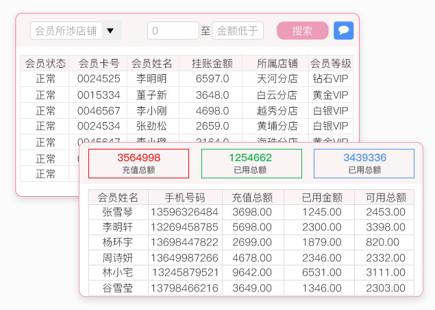Click the 会员所涉店铺 store selector field
Screen dimensions: 435x310
66,31
